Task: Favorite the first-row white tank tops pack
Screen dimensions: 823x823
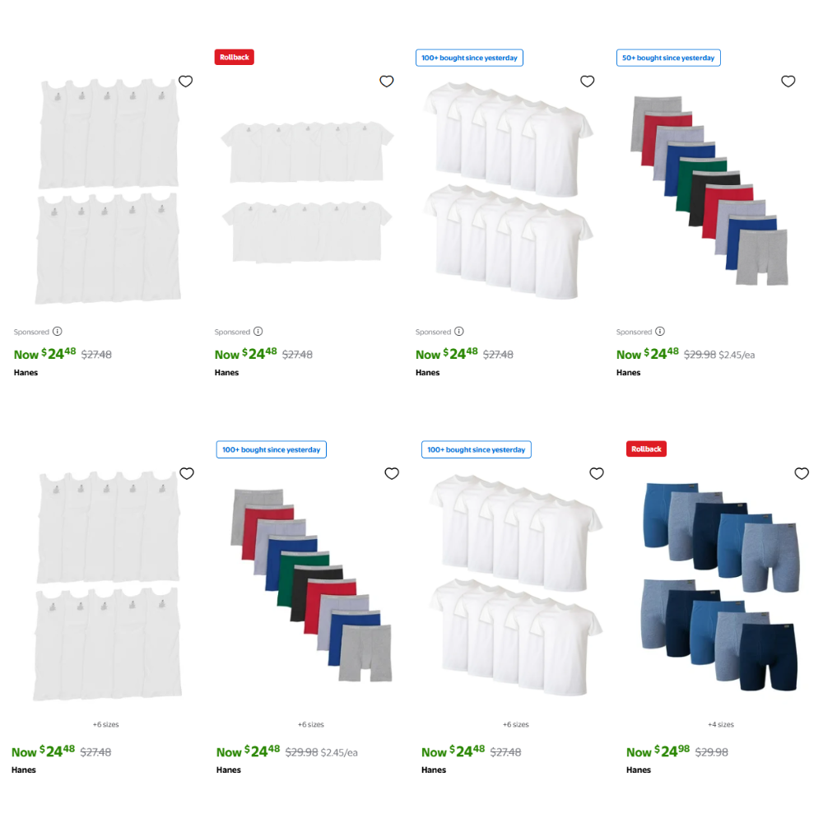Action: click(185, 81)
